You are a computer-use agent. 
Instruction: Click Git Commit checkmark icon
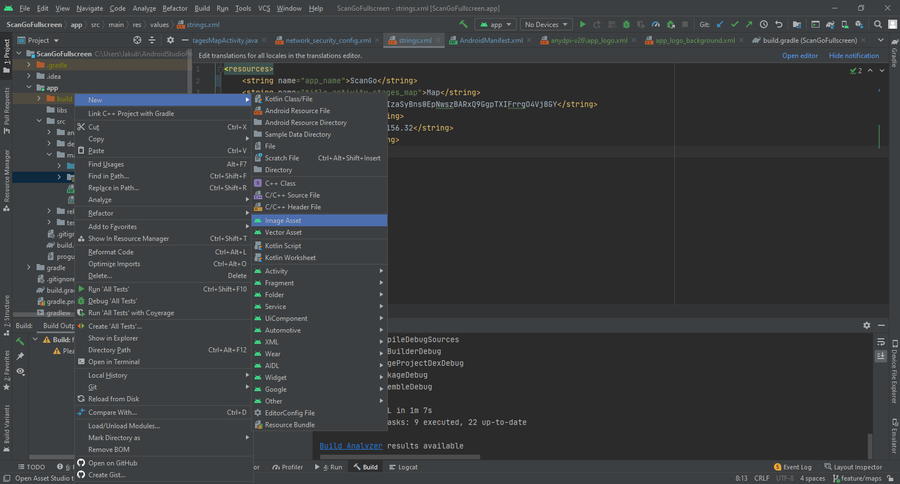735,24
